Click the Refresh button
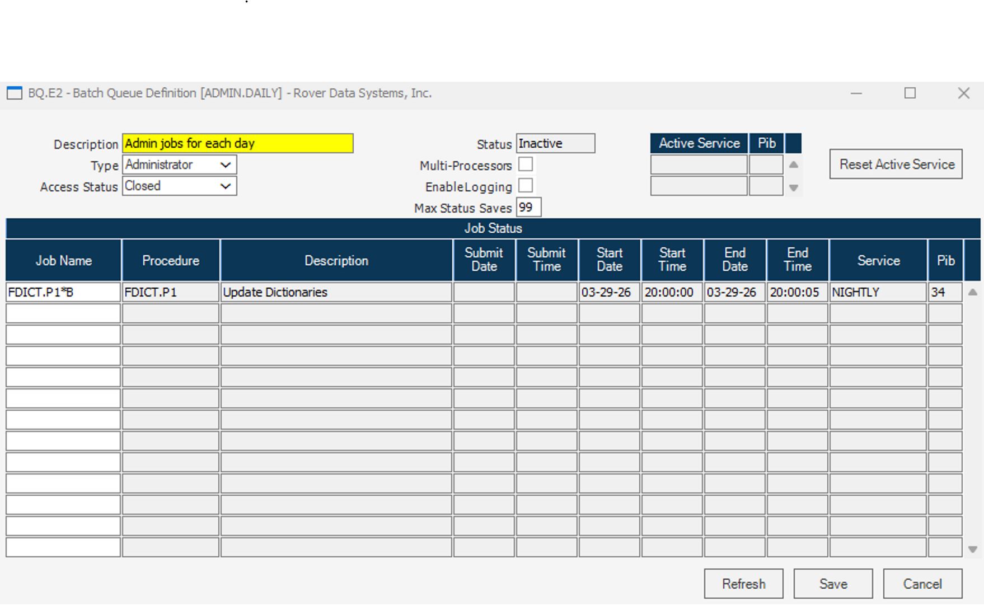The height and width of the screenshot is (606, 984). pyautogui.click(x=743, y=584)
